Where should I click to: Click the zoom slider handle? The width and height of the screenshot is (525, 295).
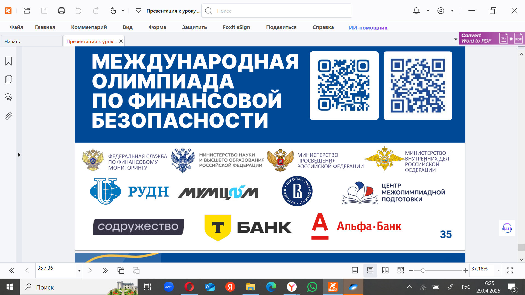coord(423,270)
